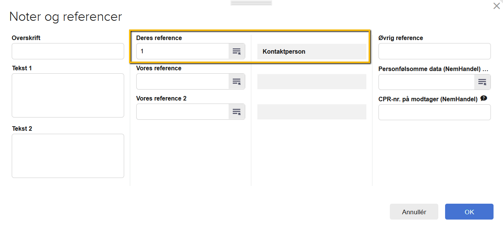Screen dimensions: 503x229
Task: Click the drag handle at dialog top
Action: (x=251, y=3)
